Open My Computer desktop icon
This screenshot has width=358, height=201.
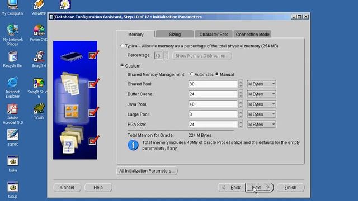(x=12, y=7)
